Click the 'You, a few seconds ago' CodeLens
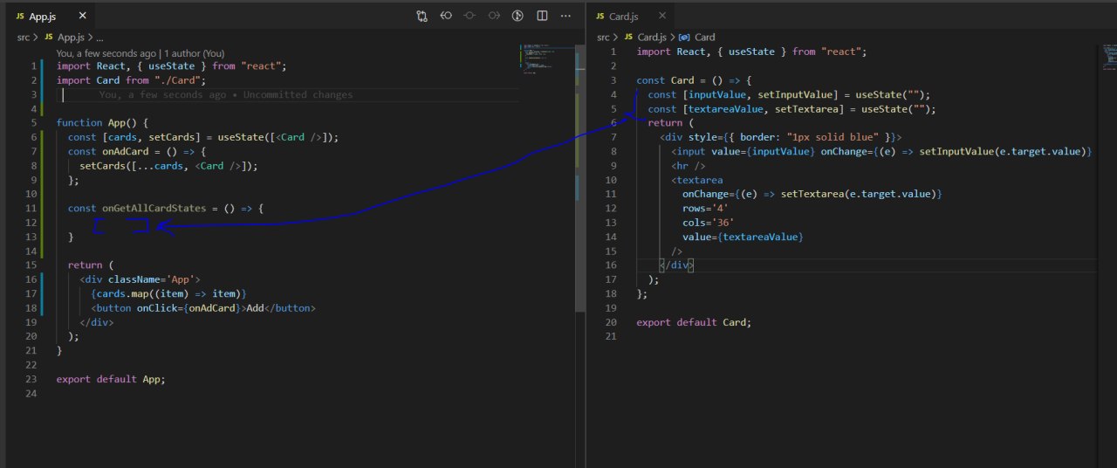 [x=106, y=53]
